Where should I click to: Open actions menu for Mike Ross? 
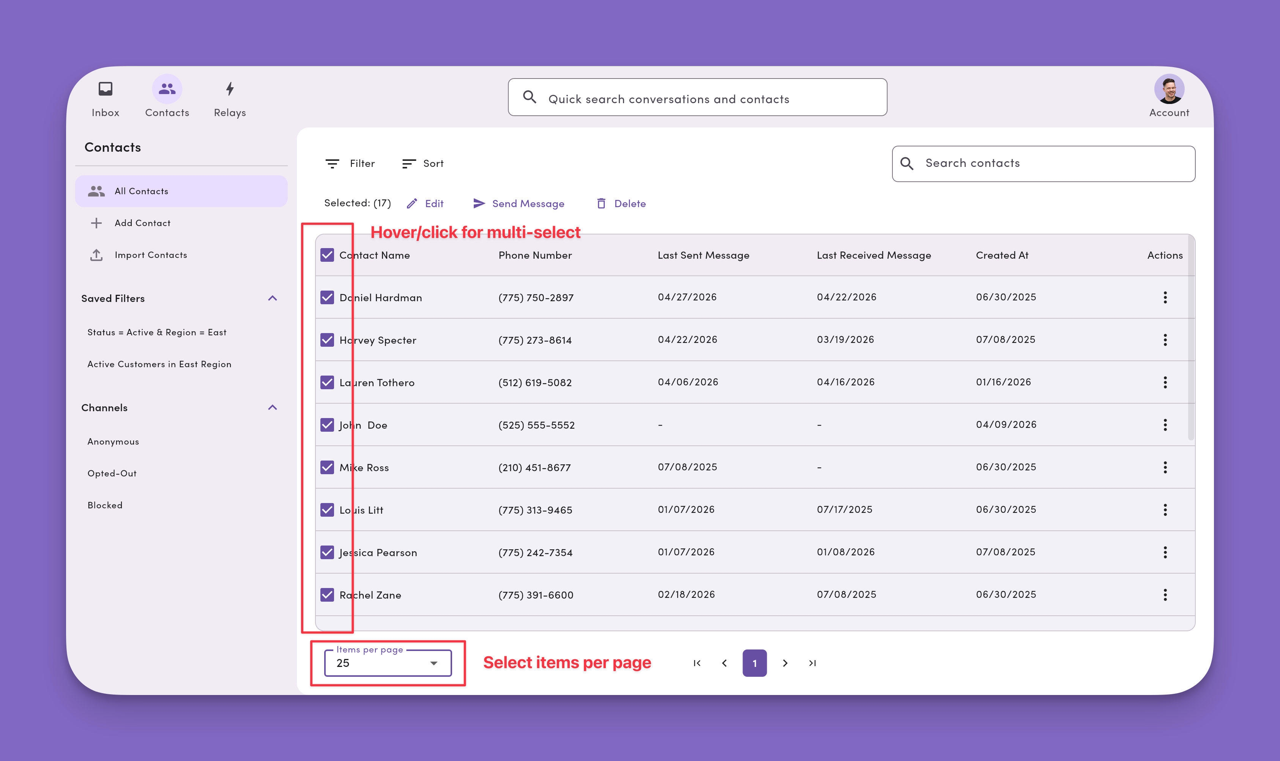[1165, 468]
